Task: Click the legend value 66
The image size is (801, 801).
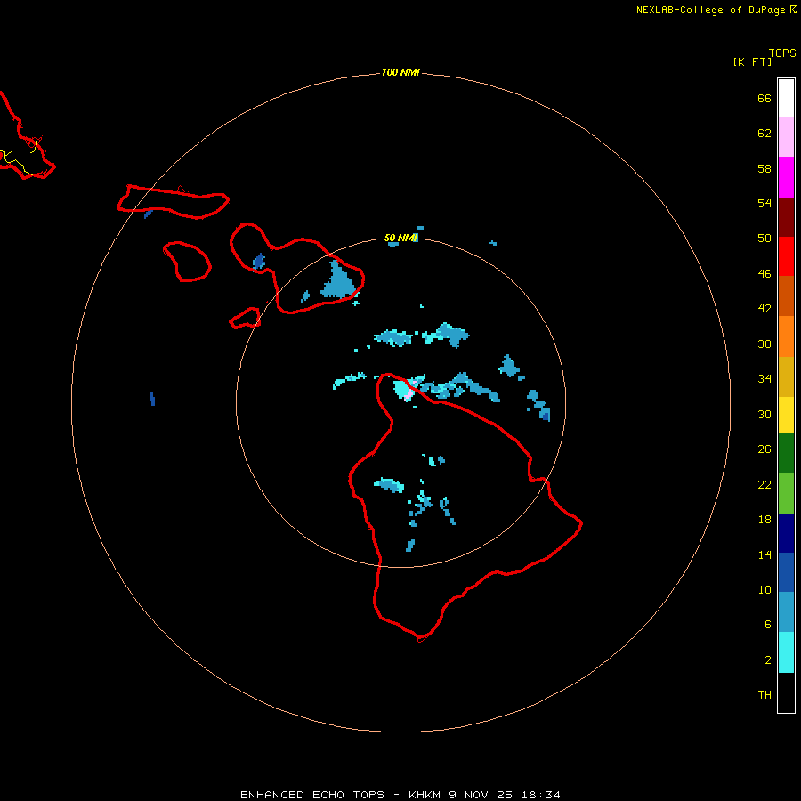Action: pyautogui.click(x=765, y=99)
